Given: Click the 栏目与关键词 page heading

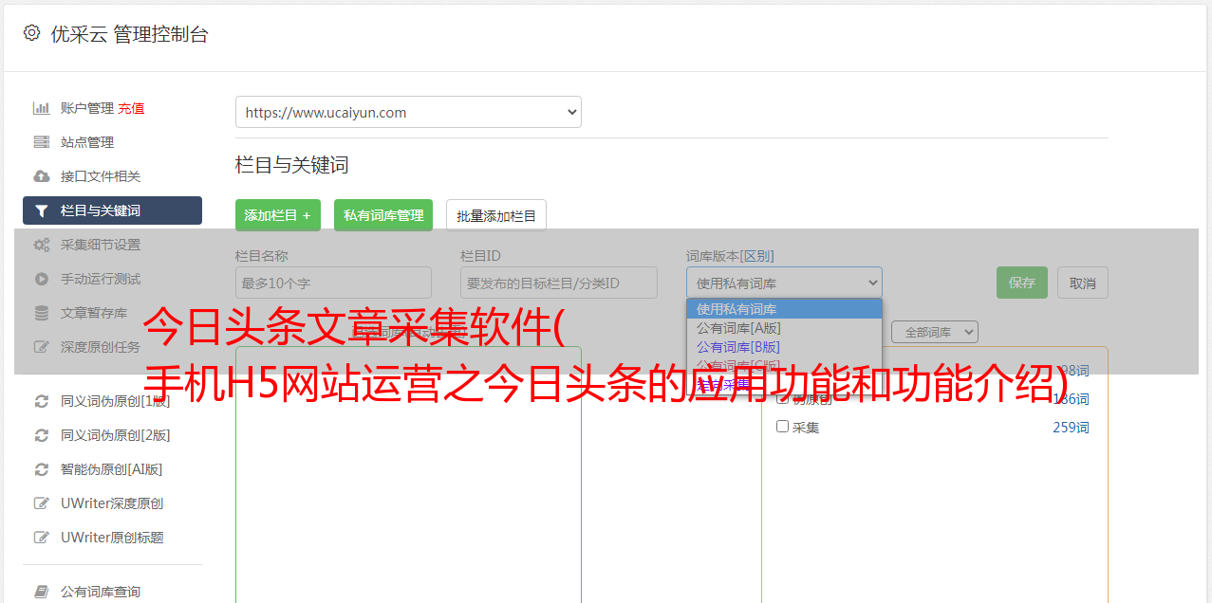Looking at the screenshot, I should click(x=292, y=165).
